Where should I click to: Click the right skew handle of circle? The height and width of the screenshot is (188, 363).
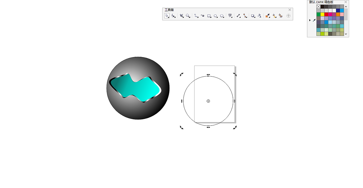(235, 101)
